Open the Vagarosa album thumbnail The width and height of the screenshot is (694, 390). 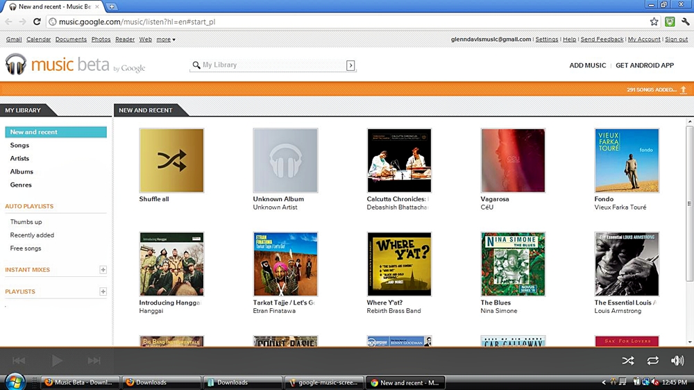[x=513, y=160]
